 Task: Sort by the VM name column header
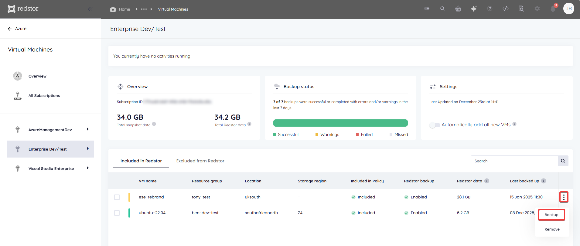coord(148,181)
